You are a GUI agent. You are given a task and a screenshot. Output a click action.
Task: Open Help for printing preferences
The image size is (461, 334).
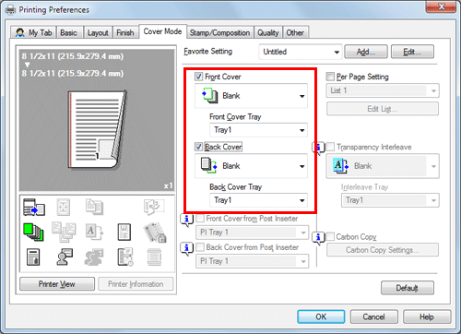[x=427, y=316]
